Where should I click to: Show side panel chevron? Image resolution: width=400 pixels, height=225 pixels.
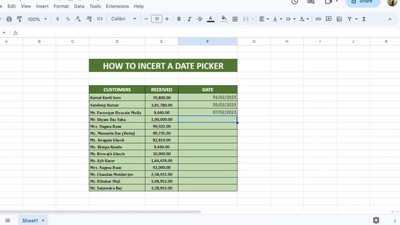(394, 221)
